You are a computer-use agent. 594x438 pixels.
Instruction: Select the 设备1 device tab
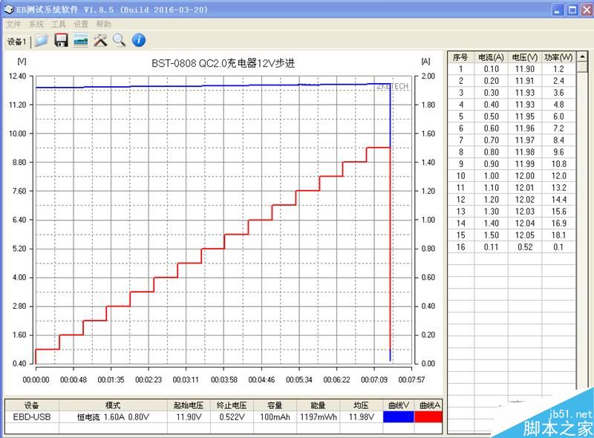point(16,42)
